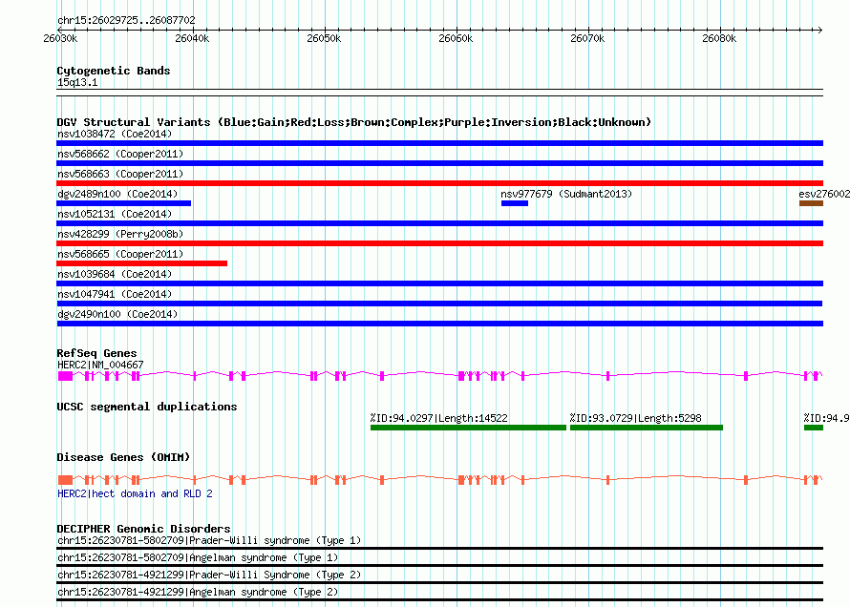850x607 pixels.
Task: Click the nsv1038472 (Coe2014) label
Action: [115, 134]
